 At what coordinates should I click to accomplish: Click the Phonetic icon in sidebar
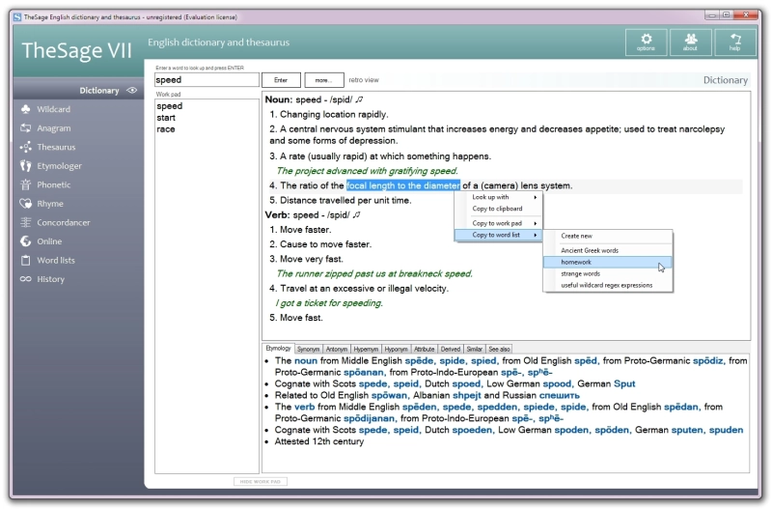click(26, 184)
